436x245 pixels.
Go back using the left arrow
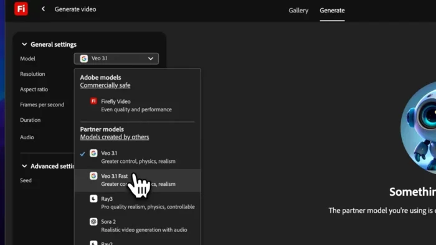43,9
